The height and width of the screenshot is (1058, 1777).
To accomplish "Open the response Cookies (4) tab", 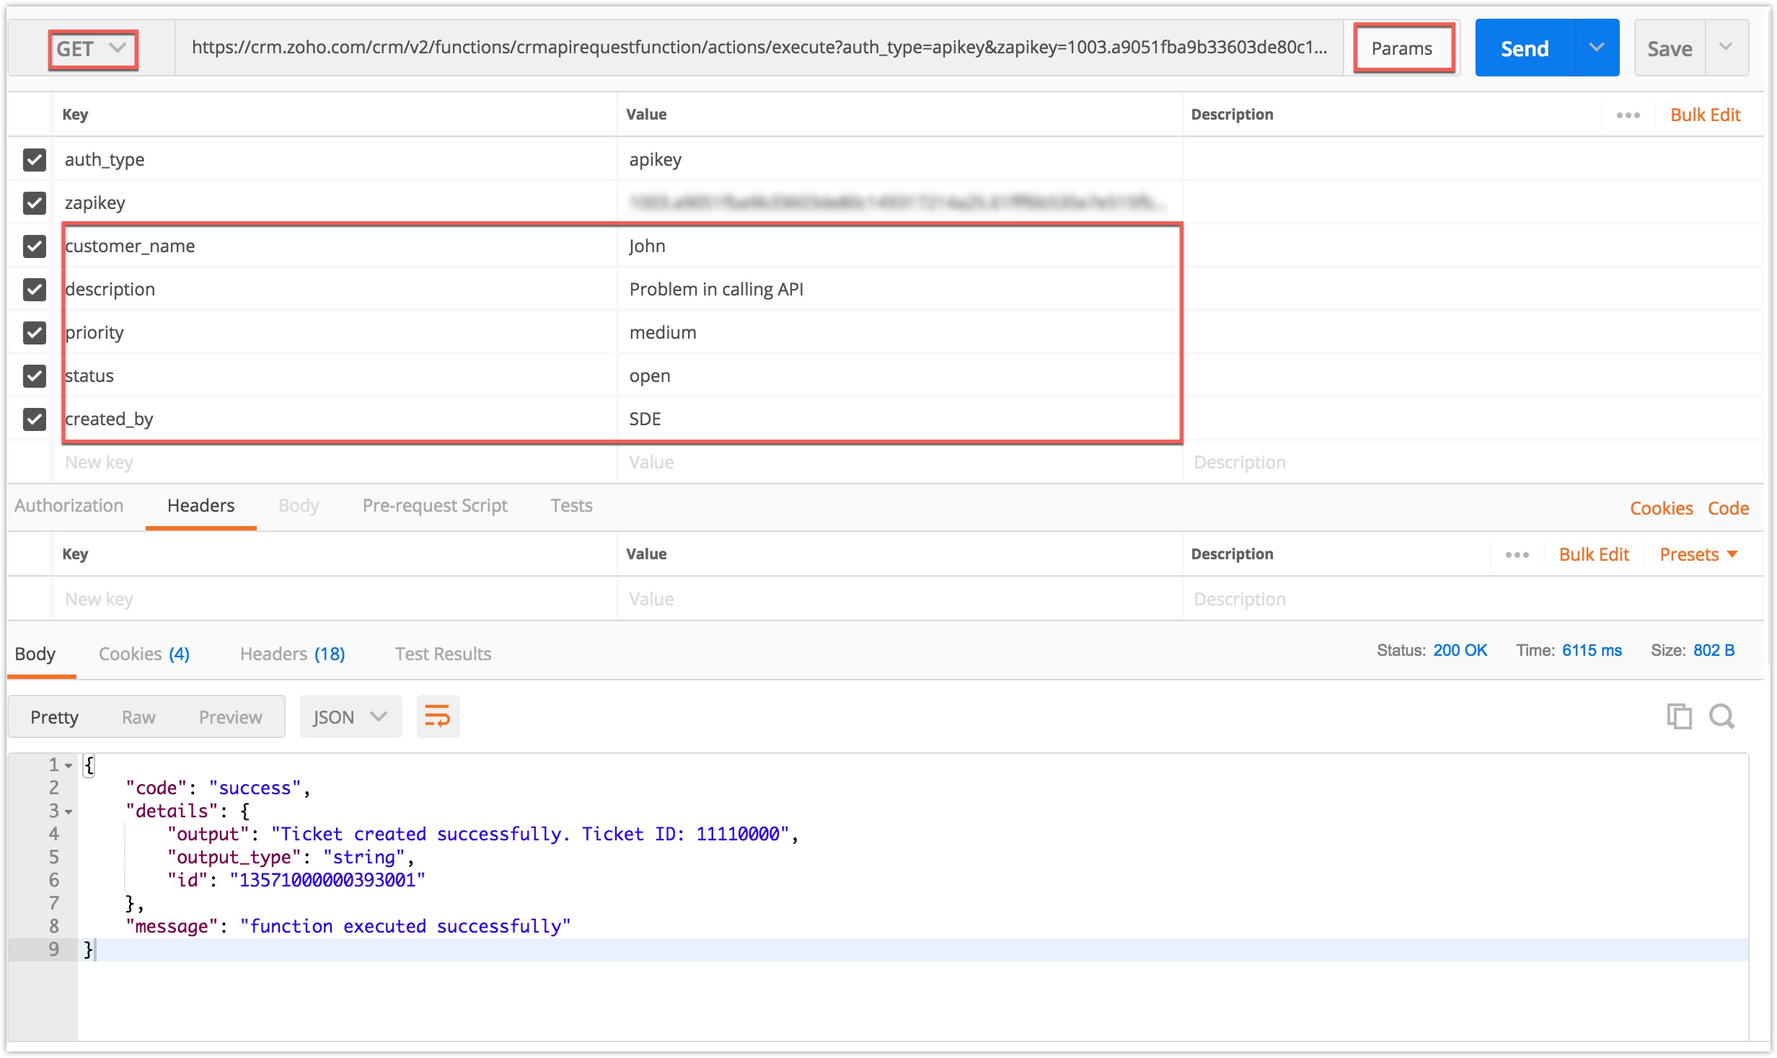I will (x=144, y=654).
